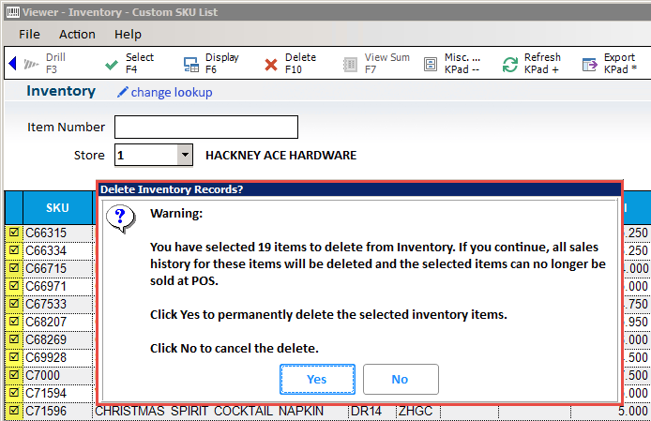Image resolution: width=651 pixels, height=421 pixels.
Task: Click the Export KPad * icon
Action: (589, 65)
